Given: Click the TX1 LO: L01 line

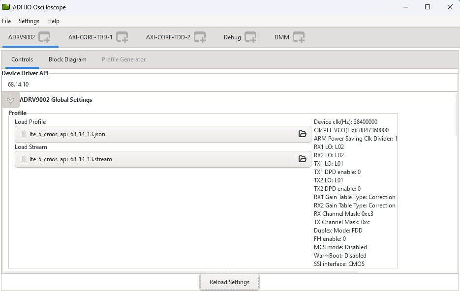Looking at the screenshot, I should coord(328,163).
